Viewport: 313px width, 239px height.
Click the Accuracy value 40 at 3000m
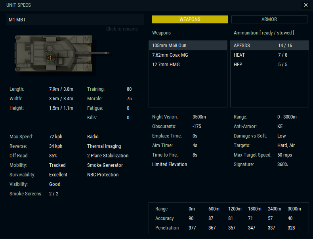[x=290, y=218]
